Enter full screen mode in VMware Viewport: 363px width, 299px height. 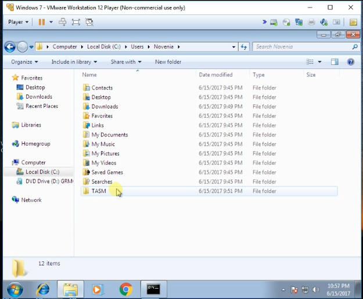pyautogui.click(x=76, y=22)
